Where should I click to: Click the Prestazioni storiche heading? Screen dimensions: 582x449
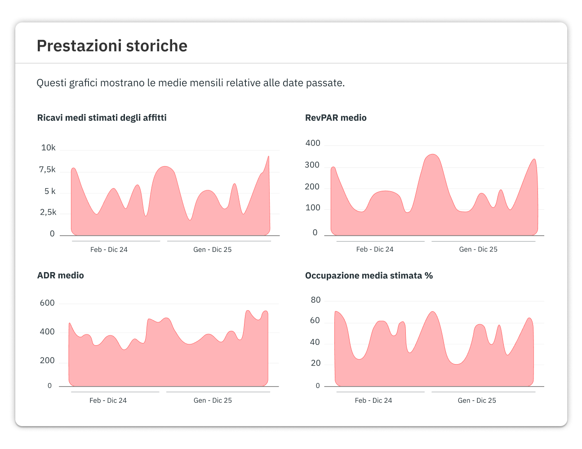[x=112, y=46]
